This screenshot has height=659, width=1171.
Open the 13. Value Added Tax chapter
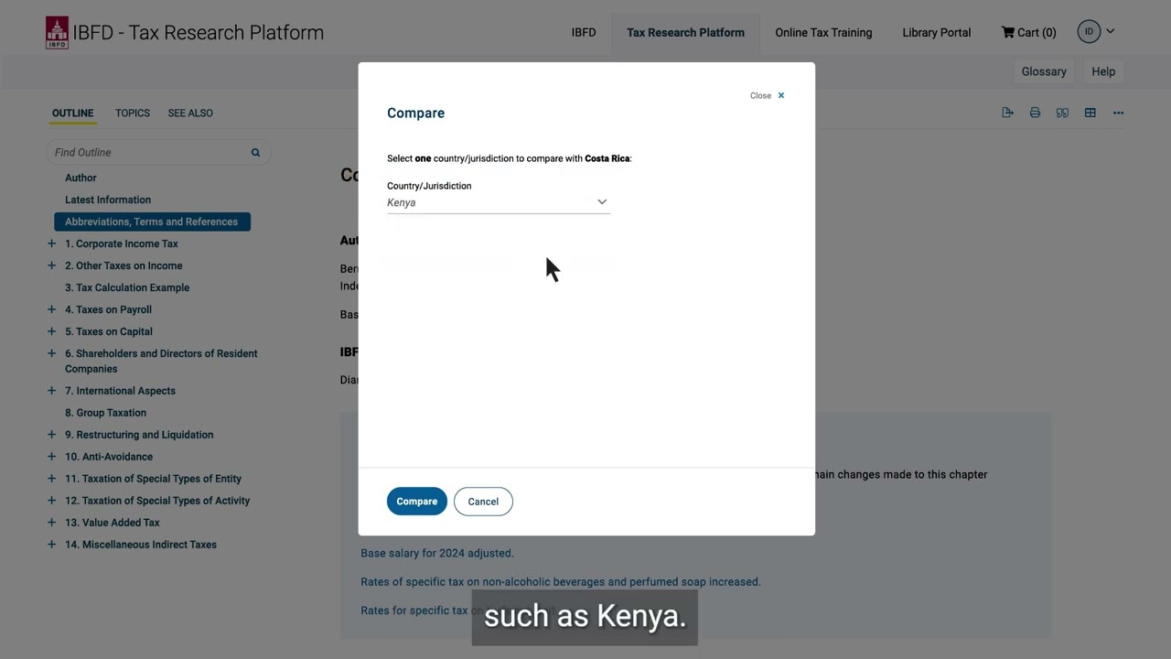point(113,523)
